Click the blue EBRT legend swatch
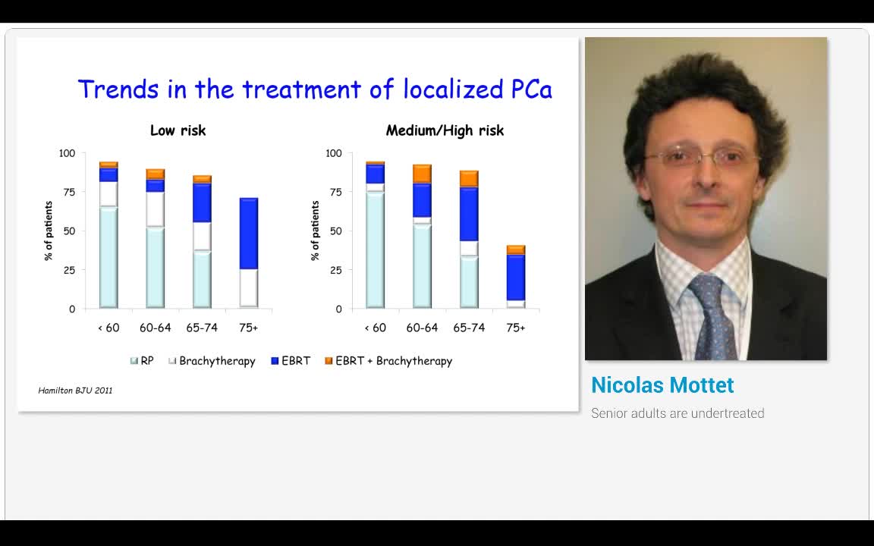 275,361
